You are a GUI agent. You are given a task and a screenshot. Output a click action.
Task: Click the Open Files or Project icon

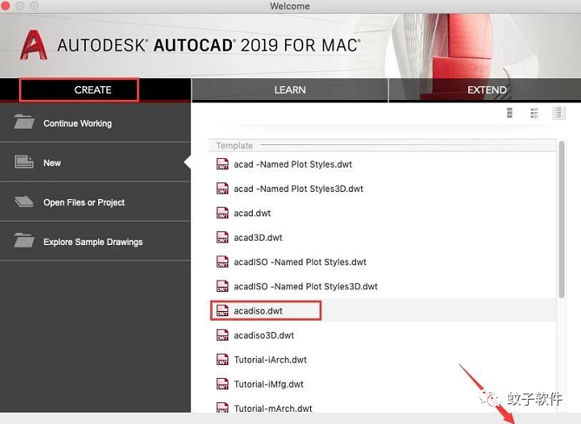24,202
